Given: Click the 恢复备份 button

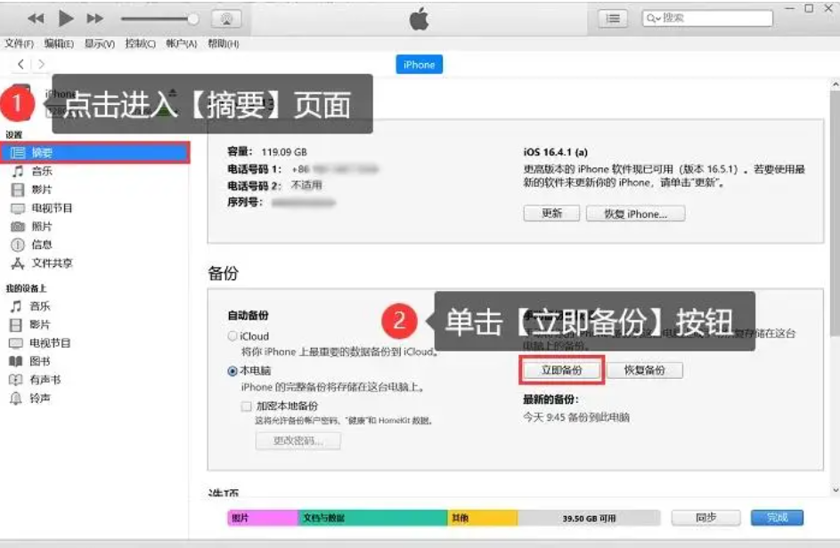Looking at the screenshot, I should click(x=645, y=370).
